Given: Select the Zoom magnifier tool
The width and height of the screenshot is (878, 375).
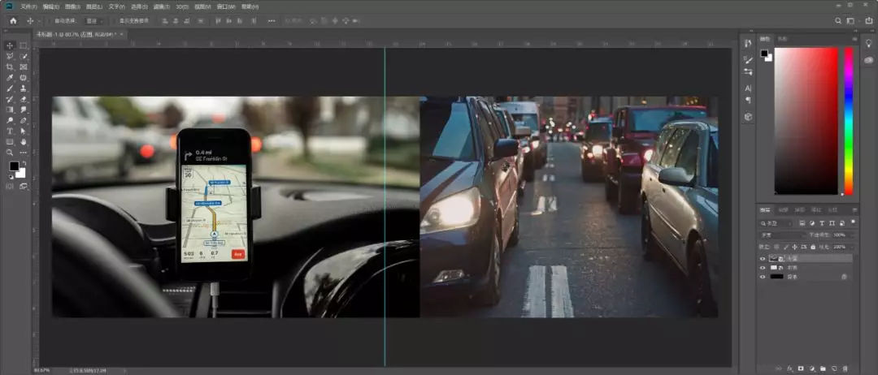Looking at the screenshot, I should [10, 152].
